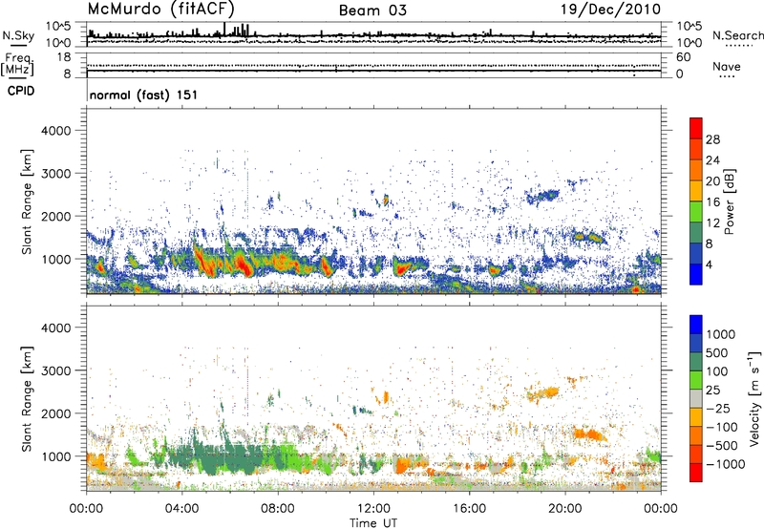The width and height of the screenshot is (764, 529).
Task: Click the red high-power echo near 13:00 in power plot
Action: point(403,268)
